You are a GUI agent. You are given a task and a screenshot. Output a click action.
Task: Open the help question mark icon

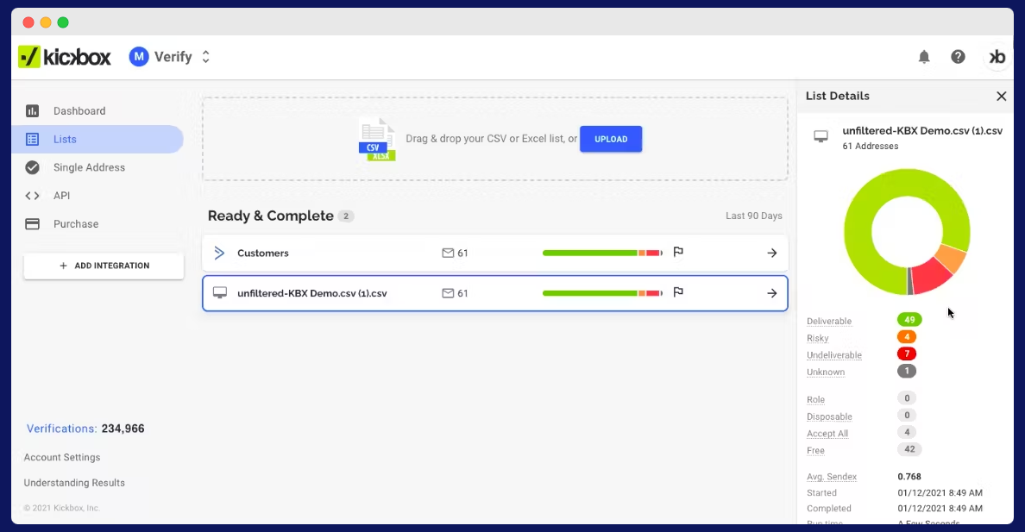tap(958, 57)
